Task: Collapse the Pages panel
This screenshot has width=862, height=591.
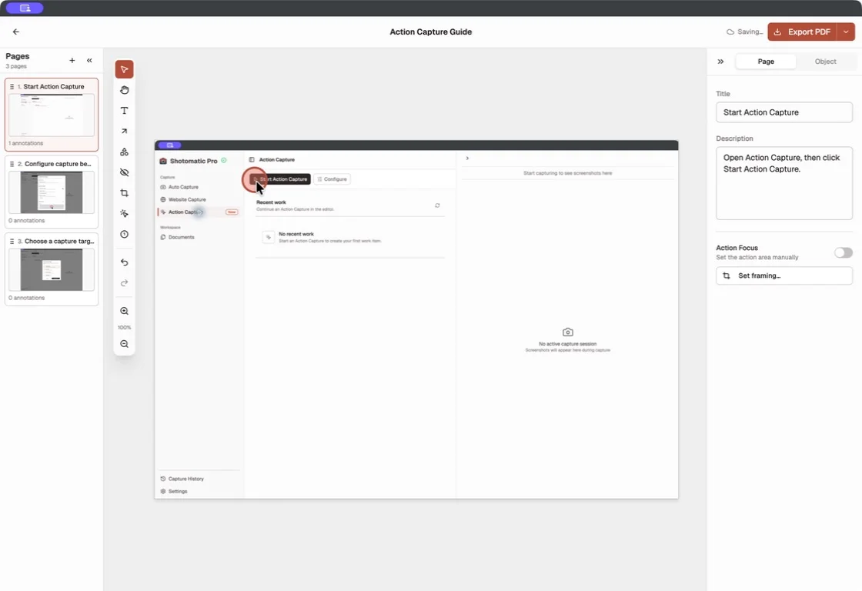Action: (89, 61)
